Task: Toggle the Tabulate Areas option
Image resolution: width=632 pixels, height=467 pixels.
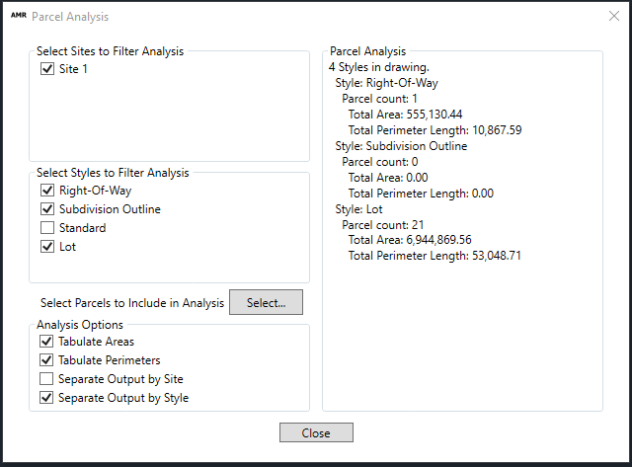Action: 47,342
